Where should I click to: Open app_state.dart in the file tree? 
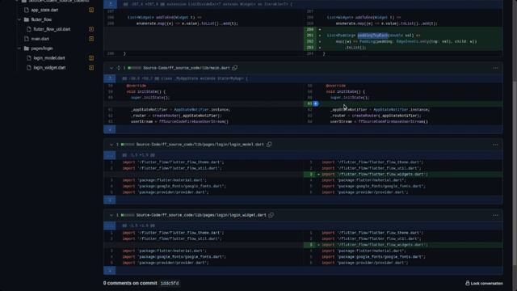click(44, 10)
